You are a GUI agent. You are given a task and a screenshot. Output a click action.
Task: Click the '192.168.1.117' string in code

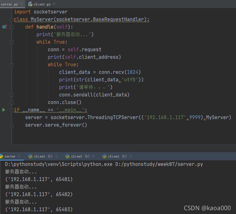tap(165, 118)
